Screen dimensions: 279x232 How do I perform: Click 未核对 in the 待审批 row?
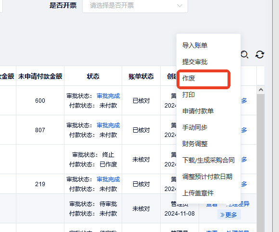point(141,209)
